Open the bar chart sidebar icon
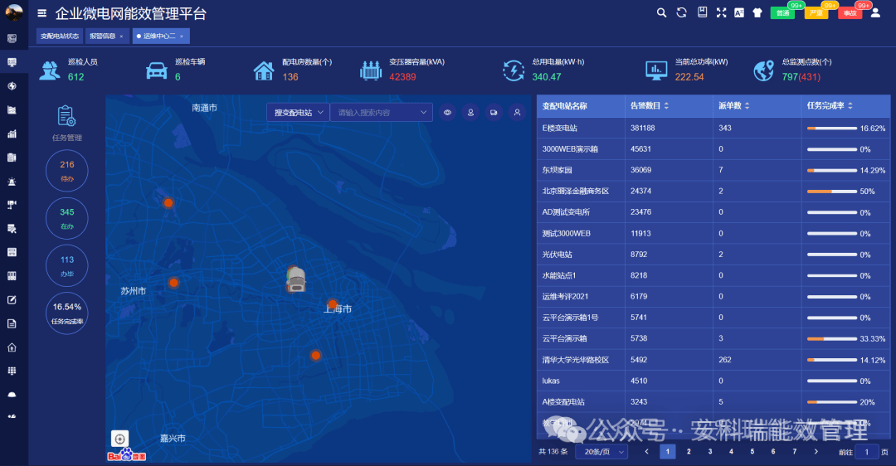The image size is (896, 466). point(12,133)
